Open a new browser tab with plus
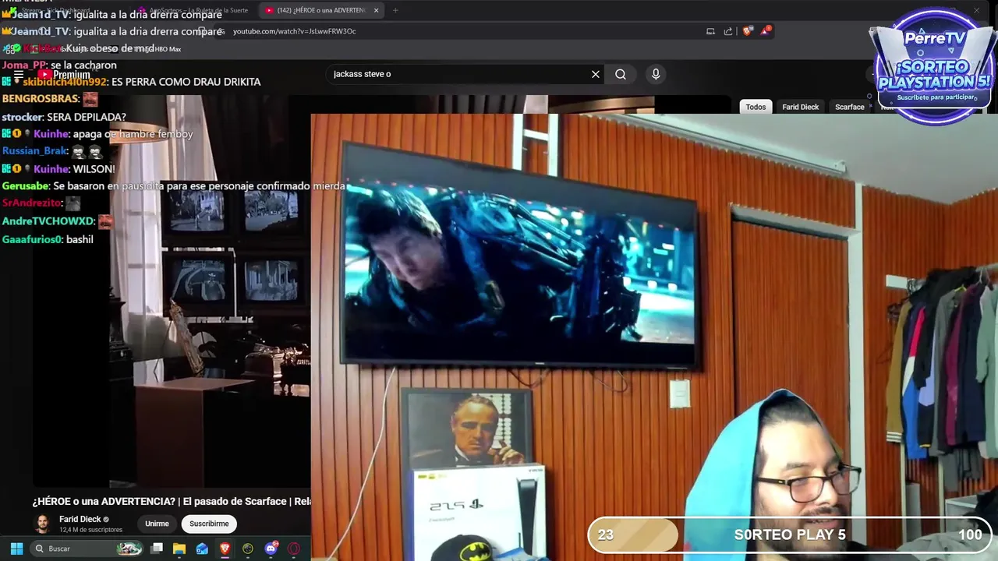 [x=395, y=10]
